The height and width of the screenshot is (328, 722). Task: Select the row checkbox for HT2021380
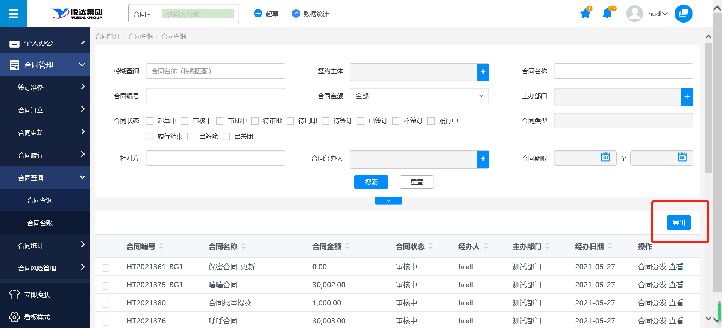106,304
